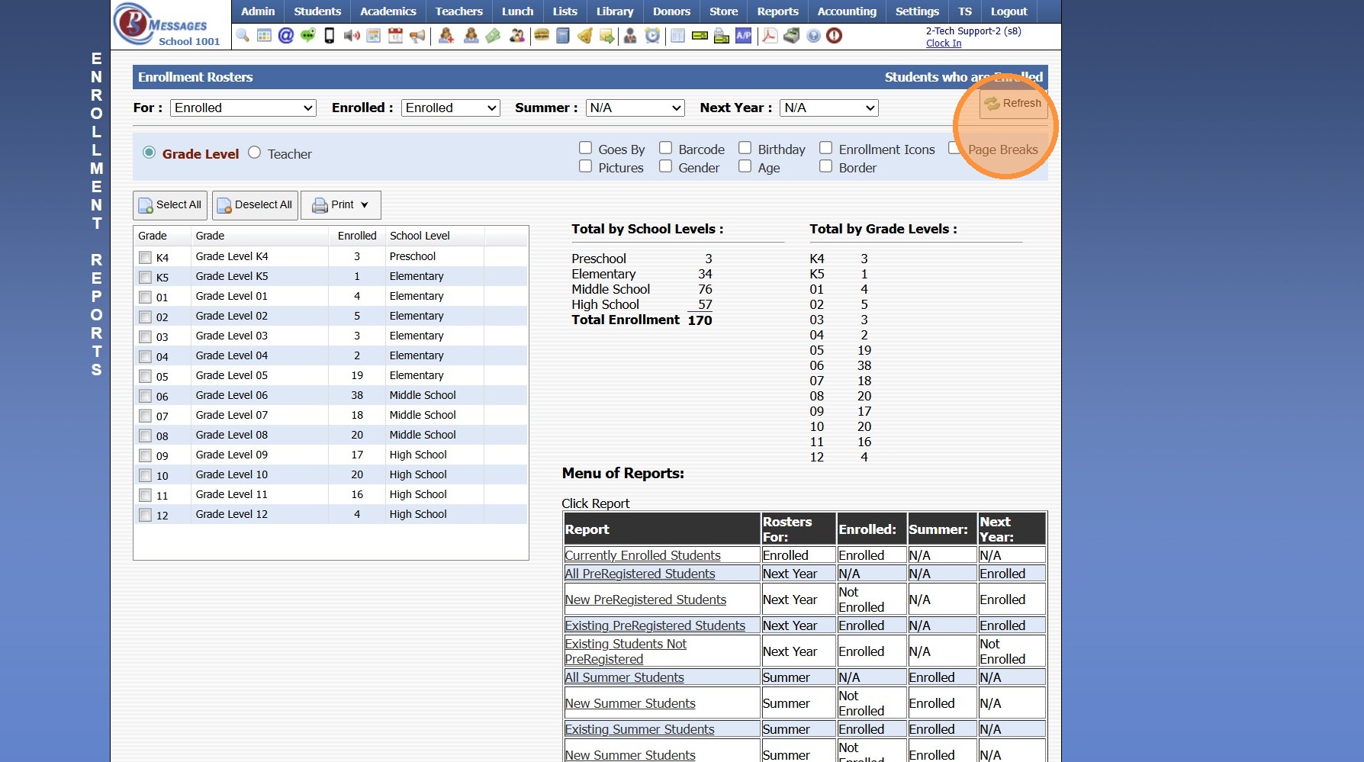Open the All Summer Students report link
Screen dimensions: 1364x762
(x=624, y=677)
